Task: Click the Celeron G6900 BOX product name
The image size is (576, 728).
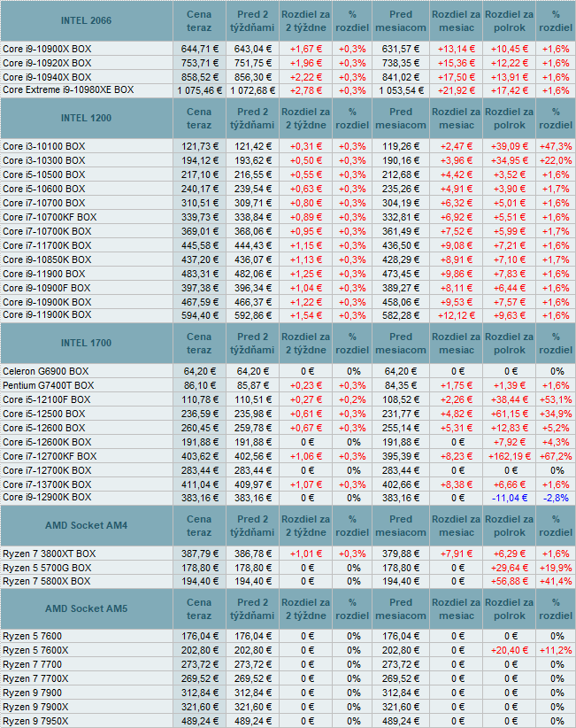Action: tap(45, 371)
